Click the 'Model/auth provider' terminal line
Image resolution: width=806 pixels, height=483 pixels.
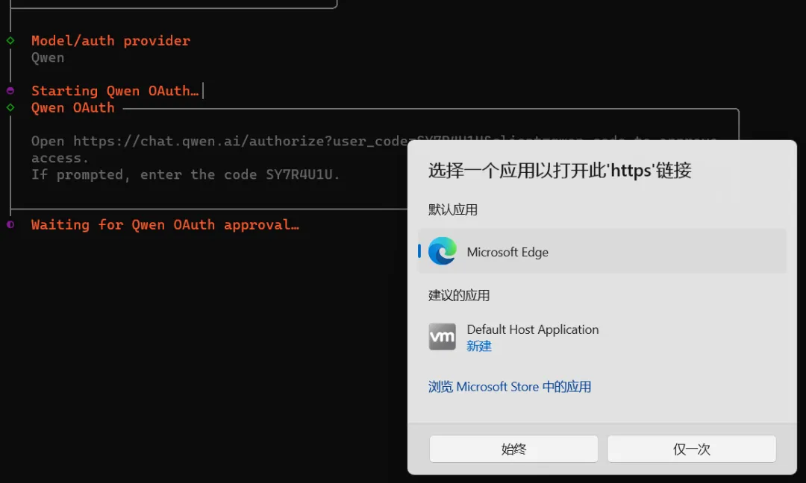click(x=110, y=40)
